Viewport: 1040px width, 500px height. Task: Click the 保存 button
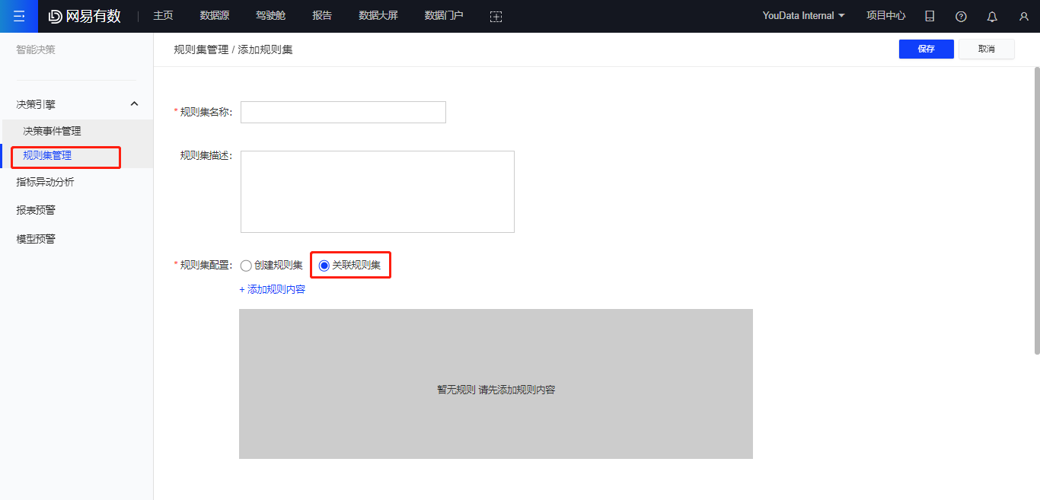coord(927,49)
